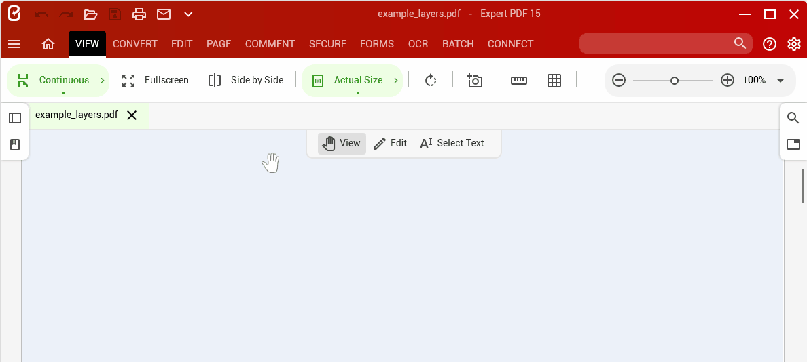807x362 pixels.
Task: Activate the Select Text tool
Action: coord(452,143)
